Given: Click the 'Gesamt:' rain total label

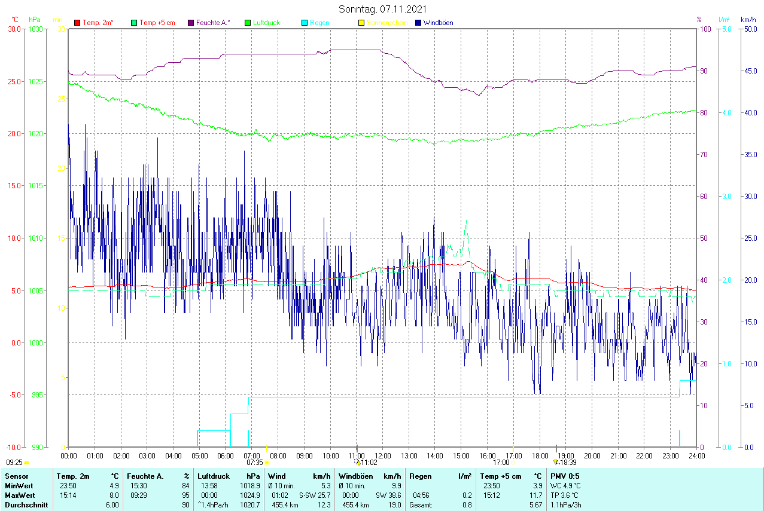Looking at the screenshot, I should (421, 505).
